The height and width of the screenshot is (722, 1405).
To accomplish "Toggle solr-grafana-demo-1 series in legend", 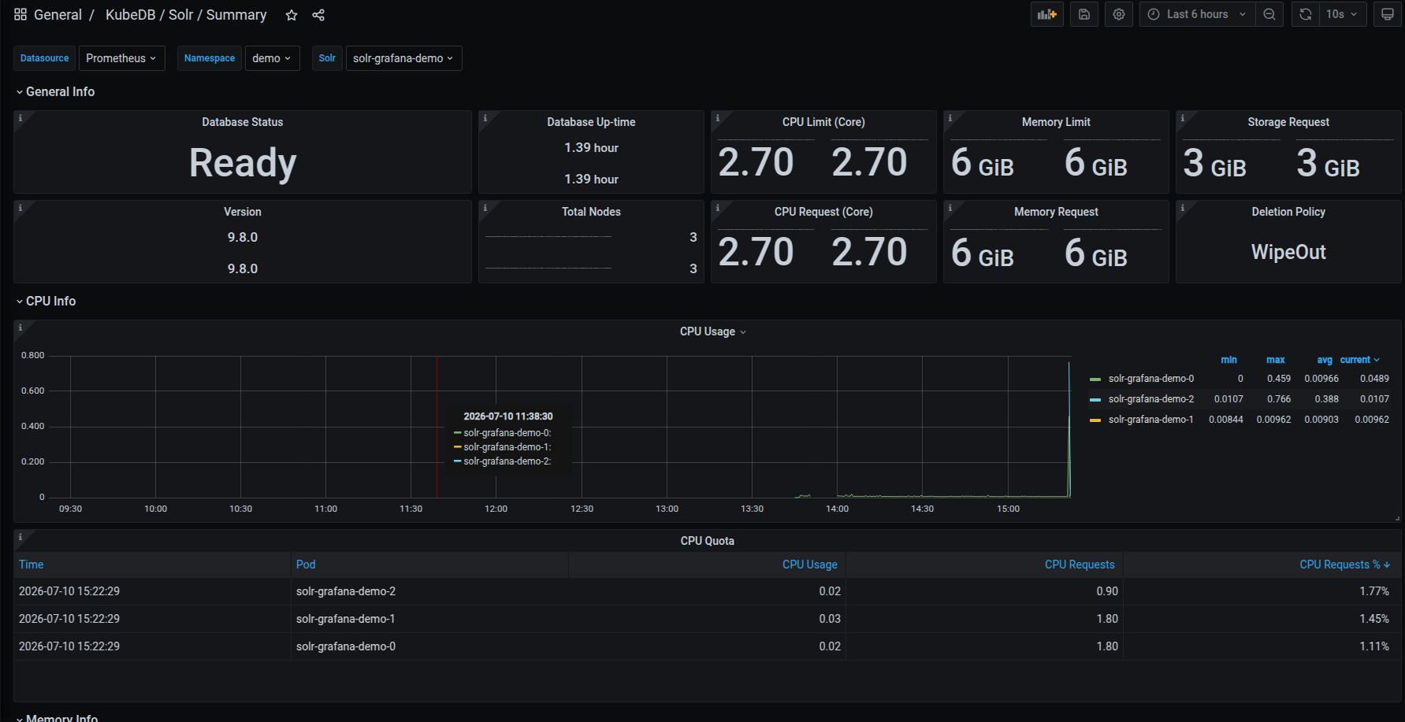I will [1150, 420].
